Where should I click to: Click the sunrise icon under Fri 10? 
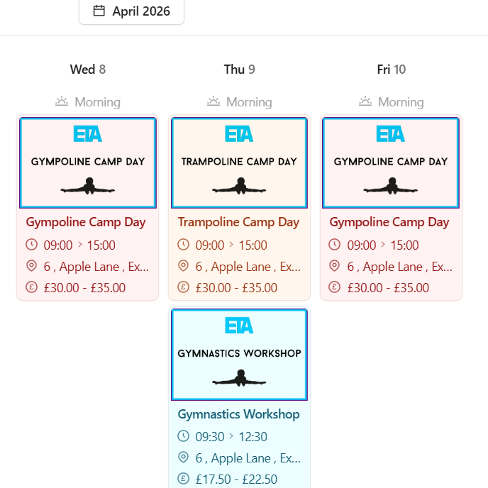(x=365, y=101)
